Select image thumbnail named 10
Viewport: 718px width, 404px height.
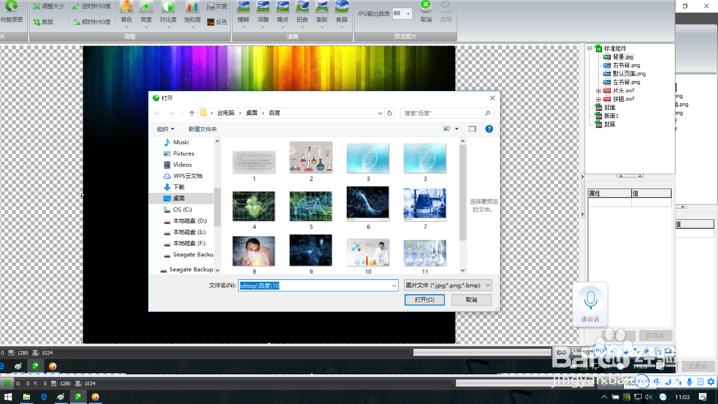click(x=368, y=253)
